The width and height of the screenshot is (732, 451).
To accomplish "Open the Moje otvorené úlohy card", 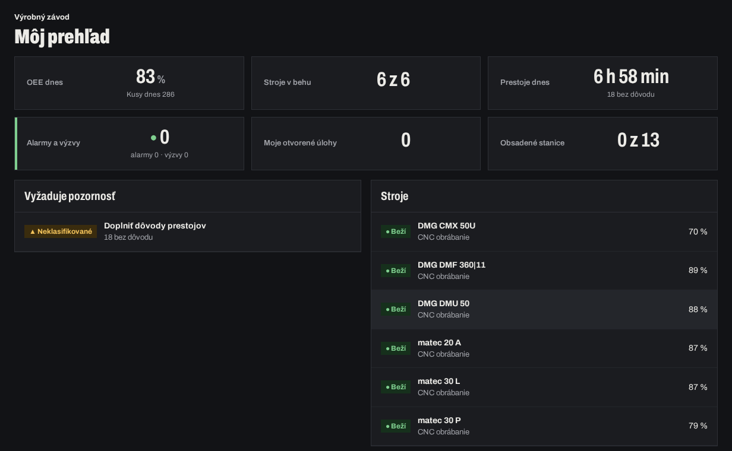I will 366,144.
